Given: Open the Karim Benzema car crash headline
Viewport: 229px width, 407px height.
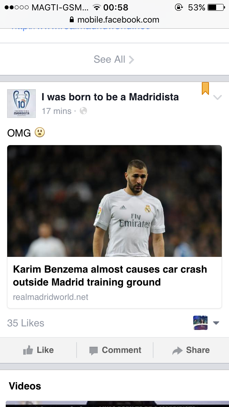Looking at the screenshot, I should [x=110, y=276].
